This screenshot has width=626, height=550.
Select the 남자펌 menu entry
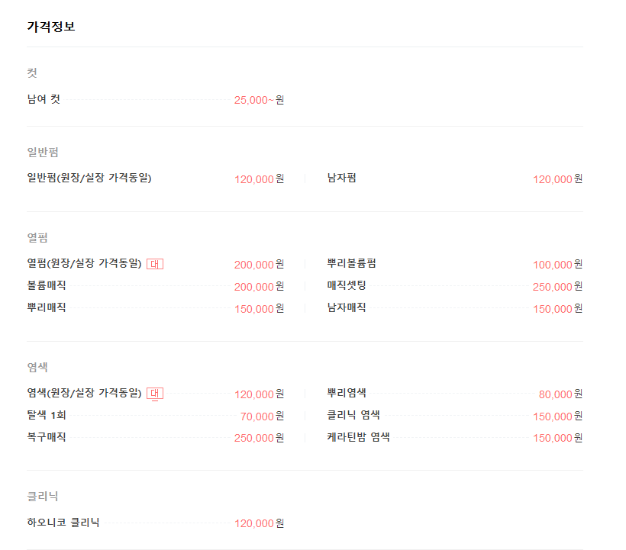click(341, 178)
